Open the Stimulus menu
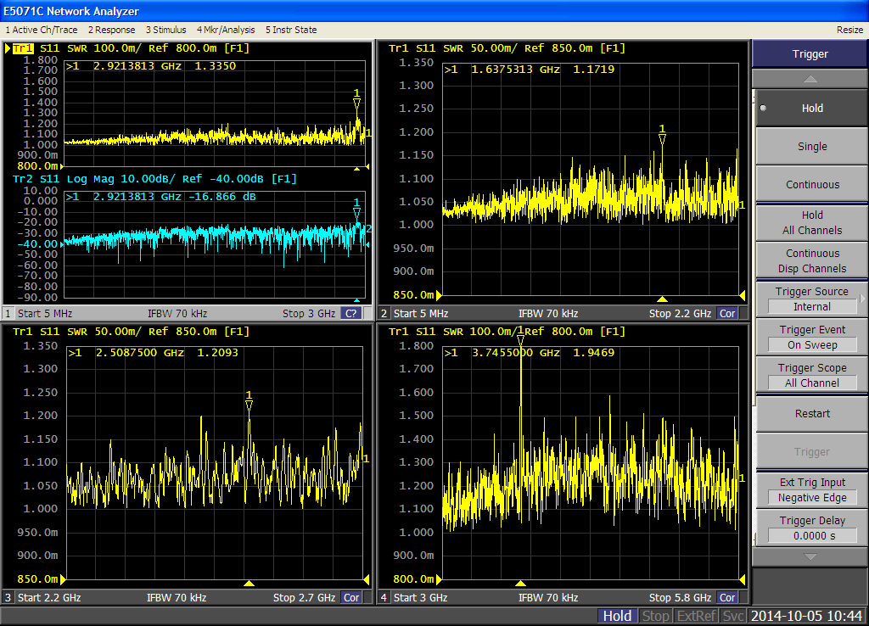This screenshot has width=869, height=626. point(165,30)
